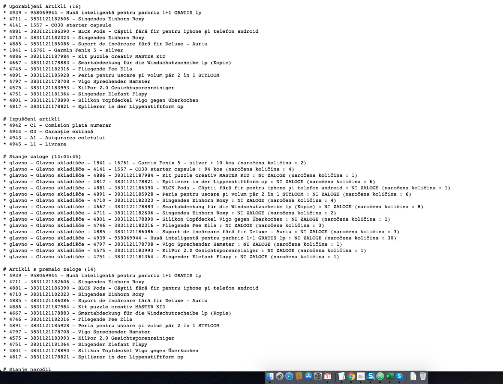The image size is (503, 384).
Task: Open the handwritten 'a' app icon in dock
Action: (361, 376)
